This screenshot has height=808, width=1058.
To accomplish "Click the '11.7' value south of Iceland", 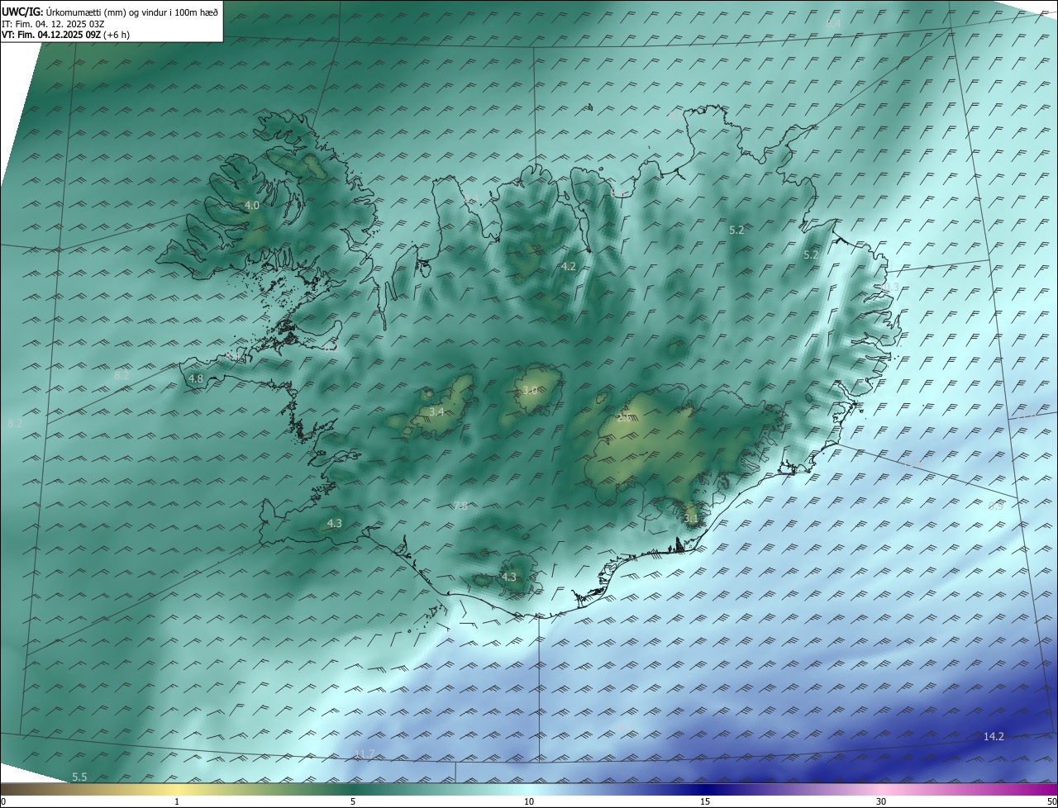I will [365, 753].
